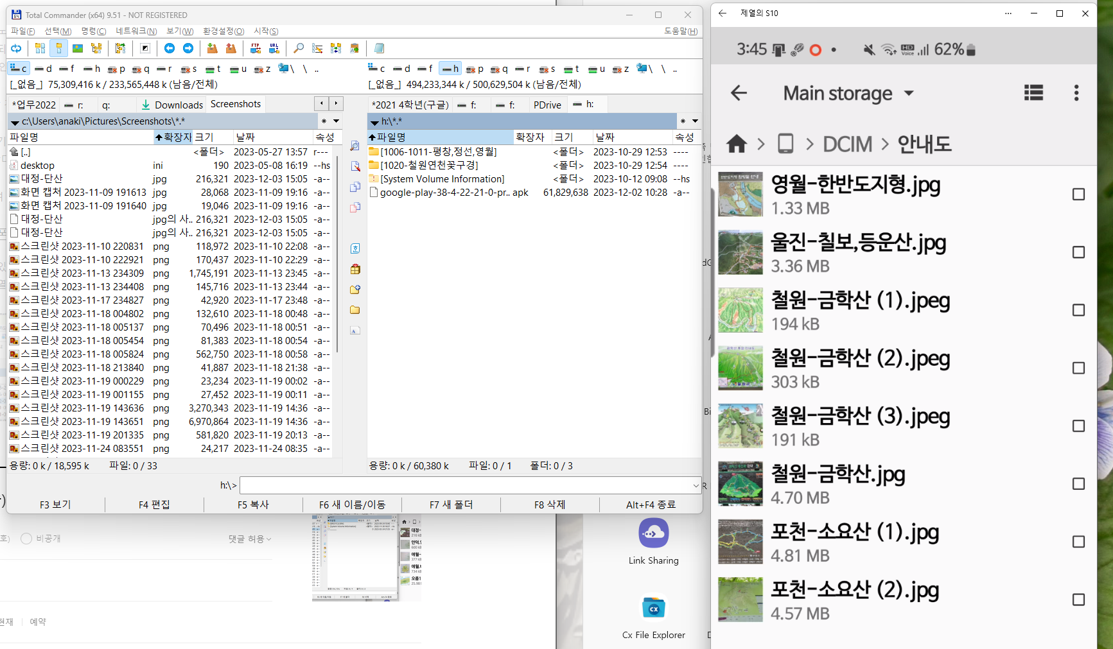
Task: Sort right panel by 날짜 column header
Action: (x=631, y=137)
